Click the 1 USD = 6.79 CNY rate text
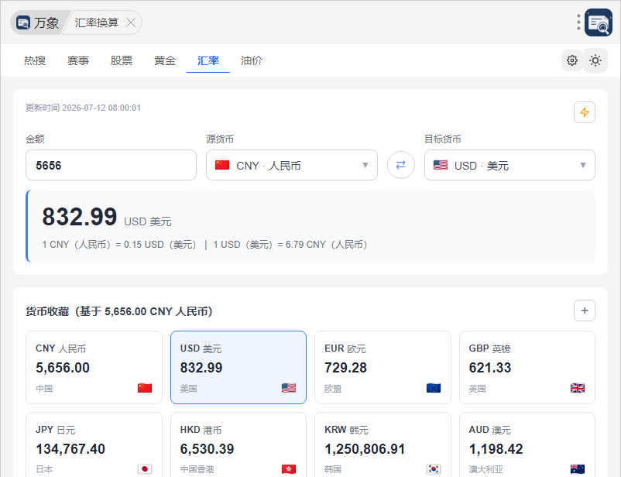This screenshot has height=477, width=621. 290,245
